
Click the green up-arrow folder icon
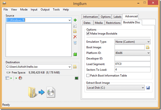pos(75,54)
